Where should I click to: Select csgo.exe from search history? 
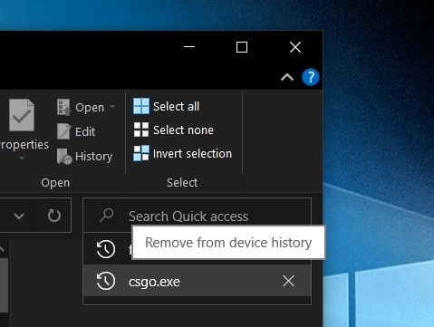197,281
